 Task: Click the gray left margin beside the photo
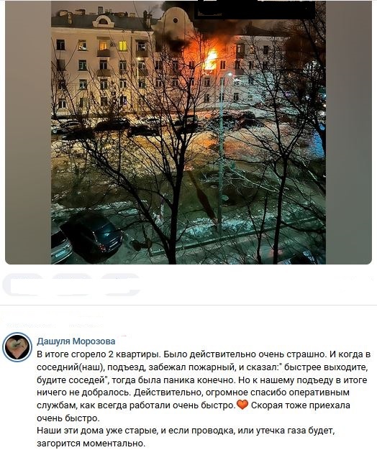(x=28, y=132)
